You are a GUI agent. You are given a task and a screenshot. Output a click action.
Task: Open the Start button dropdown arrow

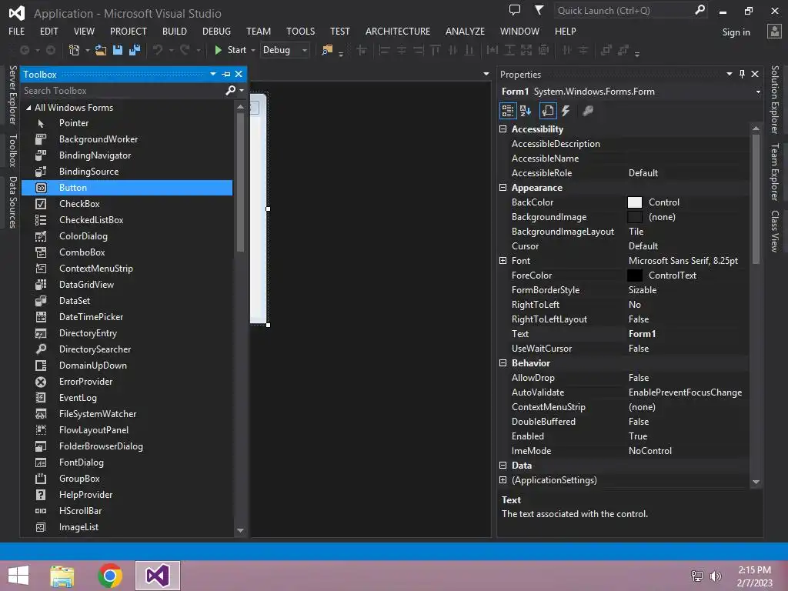[x=253, y=50]
